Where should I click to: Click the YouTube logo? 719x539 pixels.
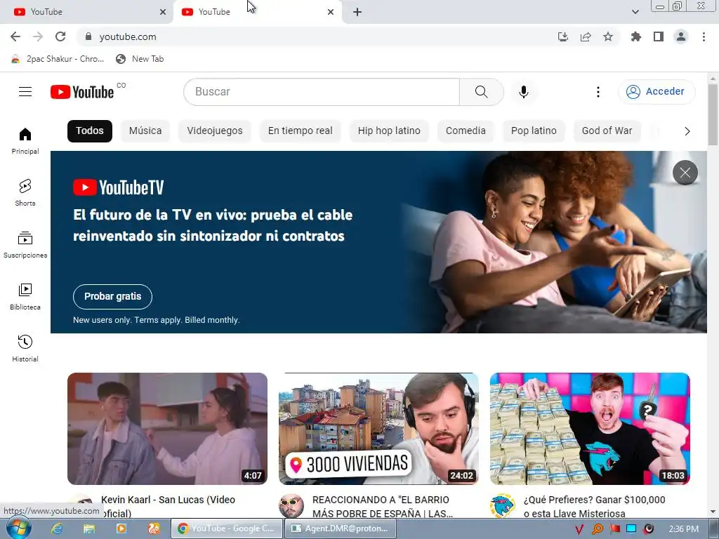point(82,92)
